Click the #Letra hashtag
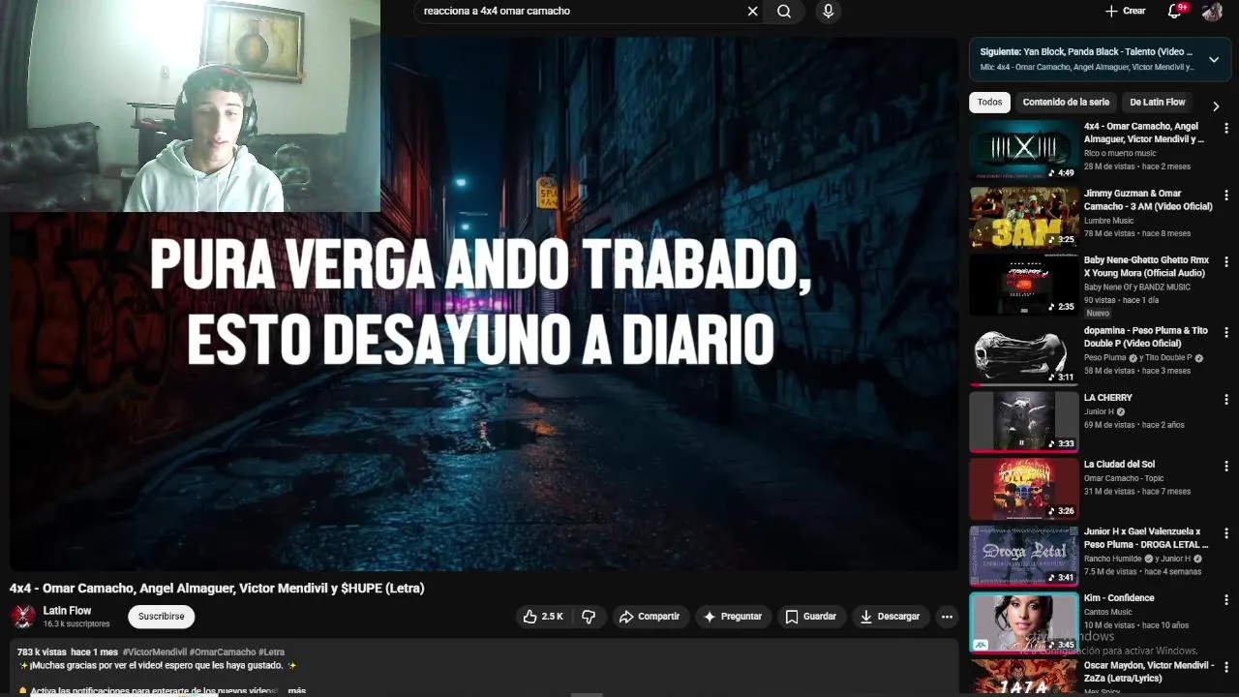Image resolution: width=1239 pixels, height=697 pixels. [271, 652]
